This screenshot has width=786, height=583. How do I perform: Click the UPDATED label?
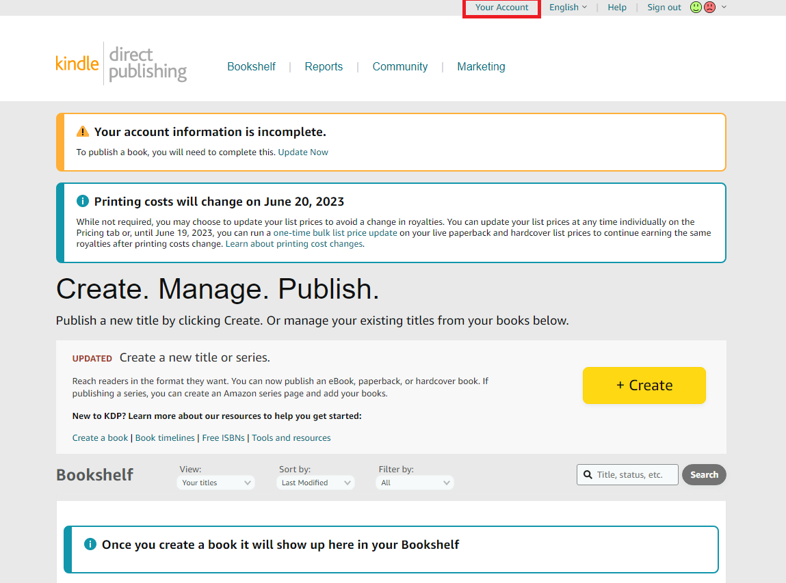tap(92, 359)
